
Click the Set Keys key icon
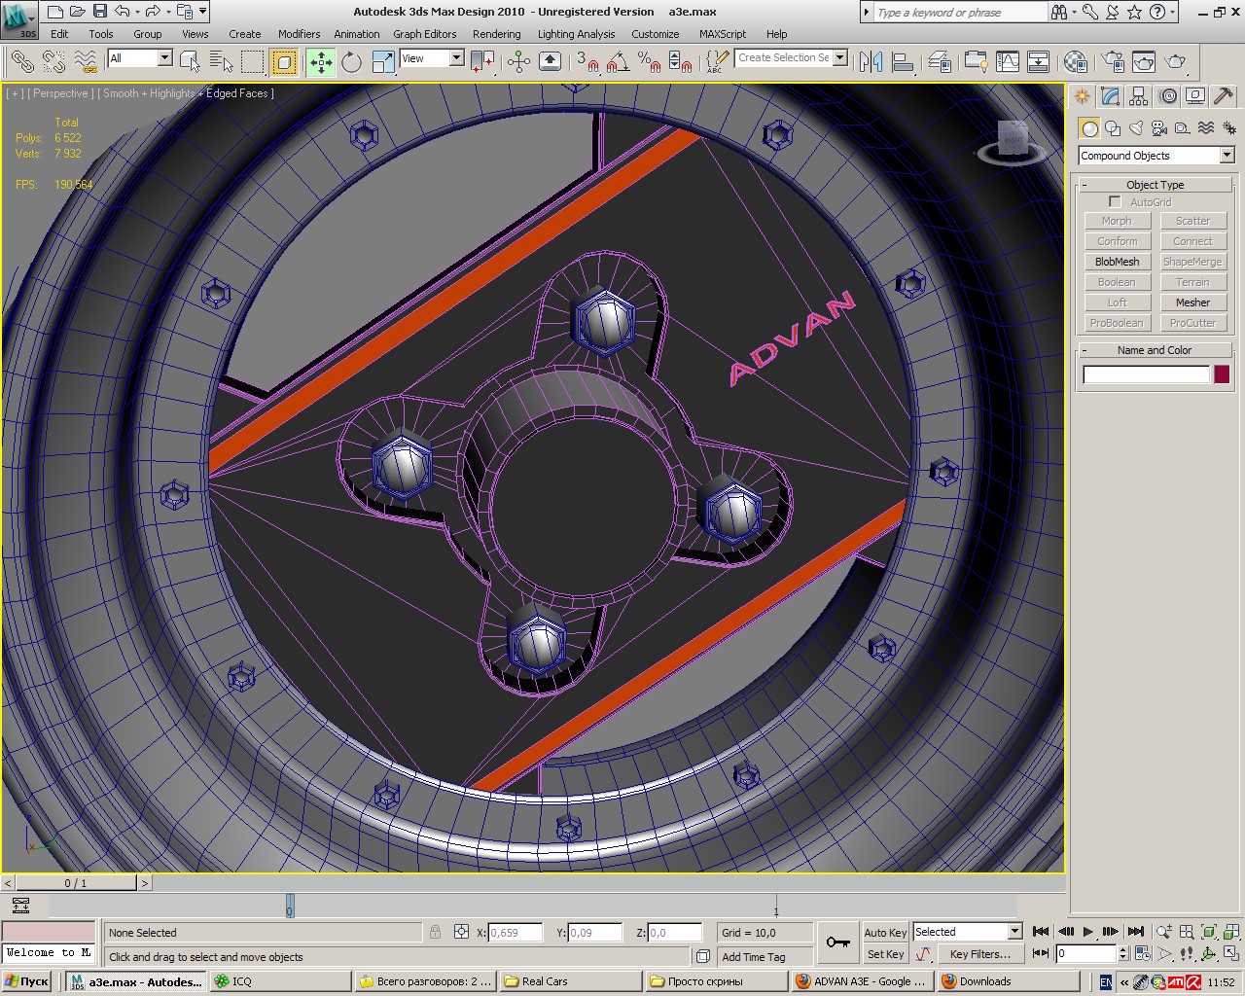pyautogui.click(x=837, y=943)
